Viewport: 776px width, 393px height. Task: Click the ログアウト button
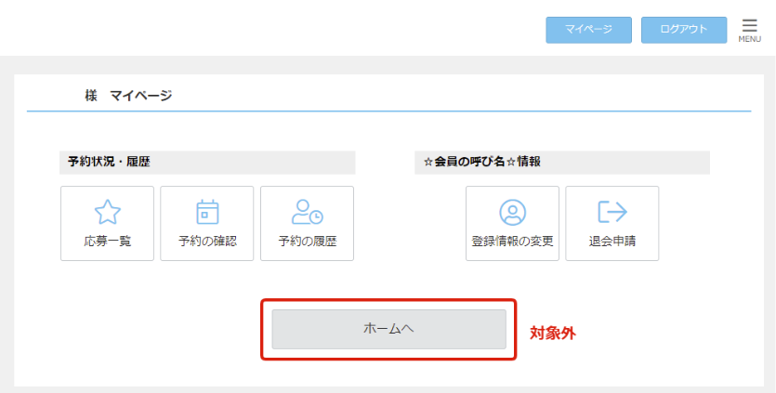tap(684, 30)
